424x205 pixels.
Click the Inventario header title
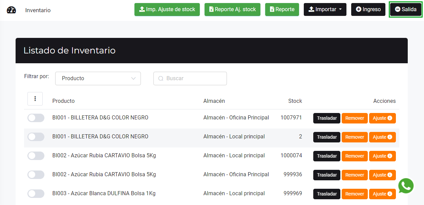click(x=38, y=10)
